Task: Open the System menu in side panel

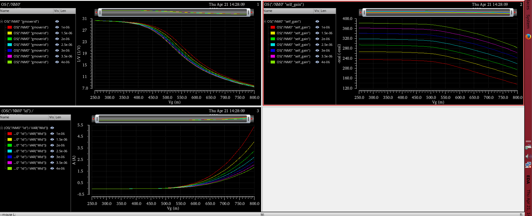Action: pos(528,21)
